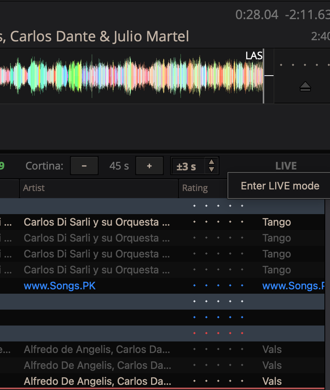
Task: Seek within the colored track waveform
Action: tap(132, 76)
